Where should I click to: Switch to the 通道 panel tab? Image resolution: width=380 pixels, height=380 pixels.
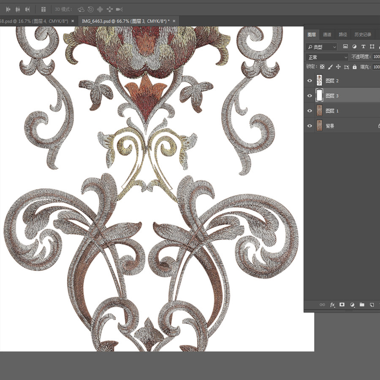327,35
